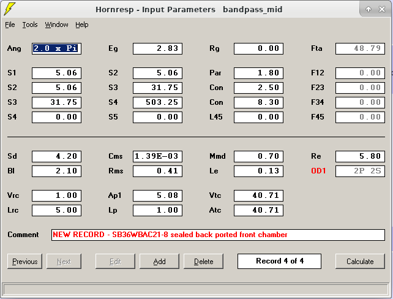The image size is (393, 299).
Task: Click the Cms field 1.39E-03
Action: [x=157, y=156]
